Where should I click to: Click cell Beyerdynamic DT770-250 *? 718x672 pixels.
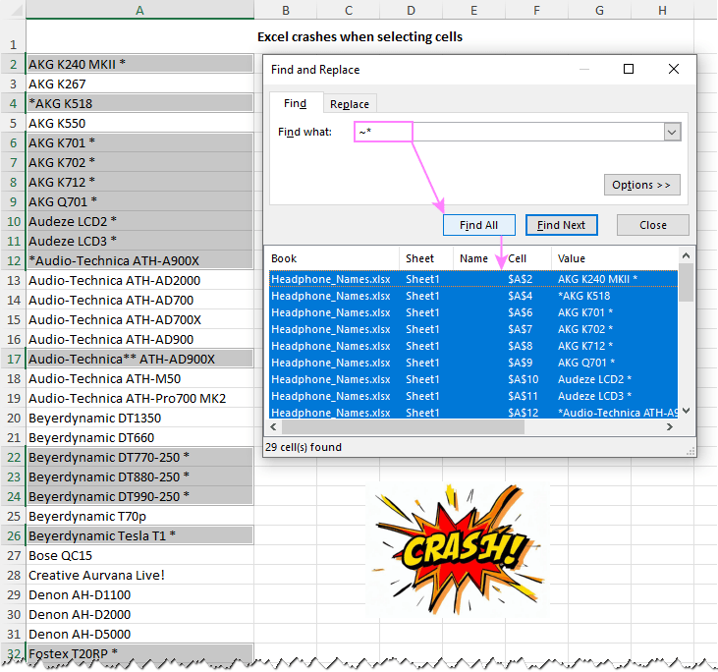tap(139, 457)
